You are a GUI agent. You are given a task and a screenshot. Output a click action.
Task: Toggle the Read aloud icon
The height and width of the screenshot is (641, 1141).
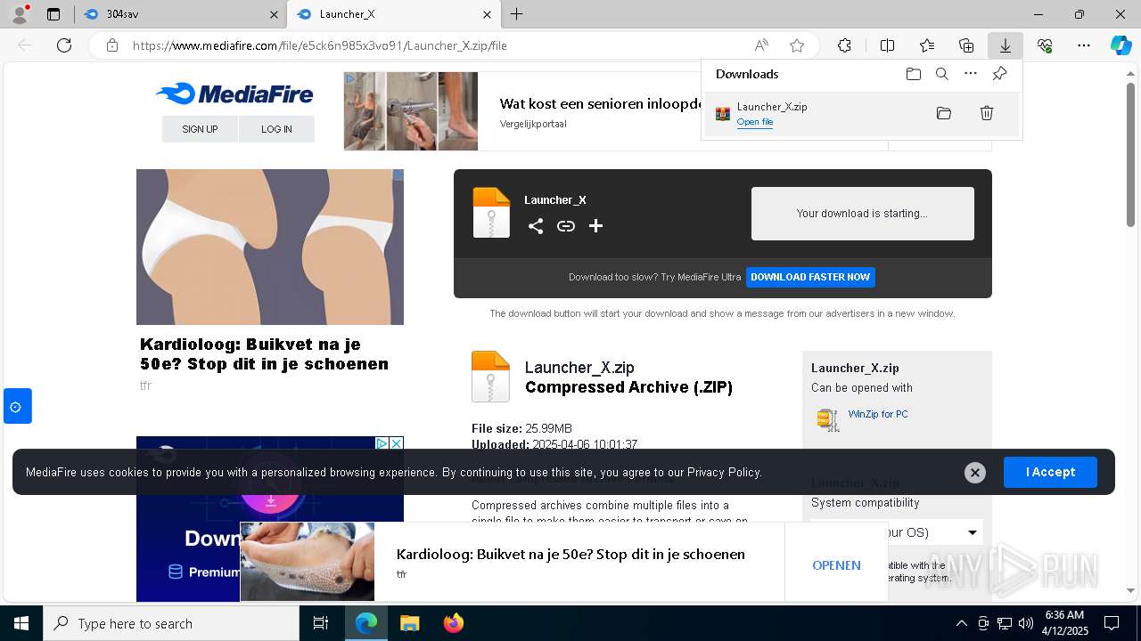click(x=761, y=45)
